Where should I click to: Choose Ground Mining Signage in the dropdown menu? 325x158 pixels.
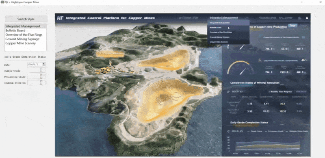tap(228, 37)
